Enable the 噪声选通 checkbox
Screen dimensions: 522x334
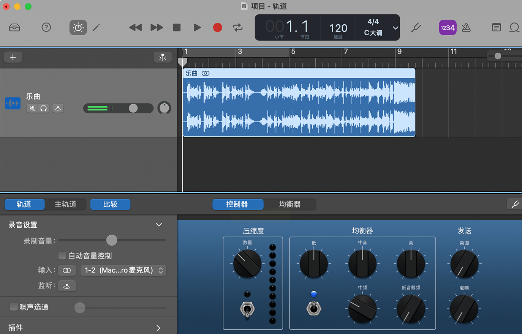point(14,307)
